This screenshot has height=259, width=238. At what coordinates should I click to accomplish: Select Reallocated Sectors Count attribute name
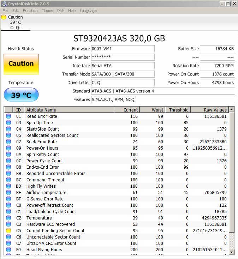(52, 135)
